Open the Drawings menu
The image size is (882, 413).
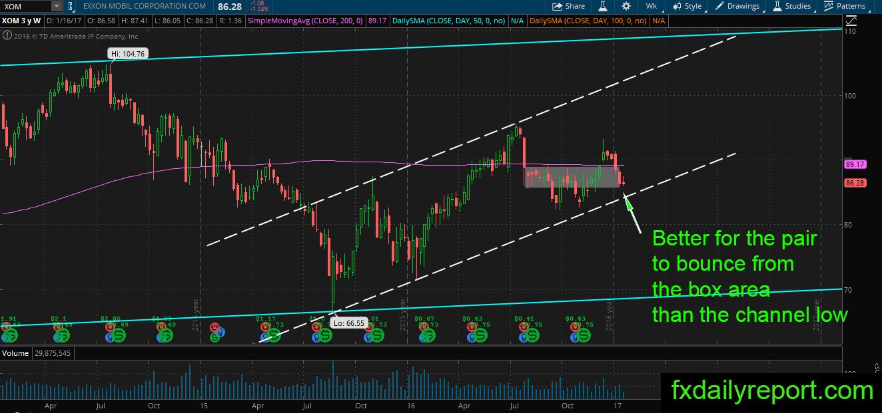click(x=737, y=6)
